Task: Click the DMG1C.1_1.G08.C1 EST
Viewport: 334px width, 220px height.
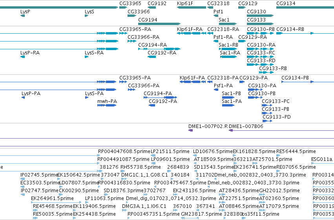Action: 123,179
